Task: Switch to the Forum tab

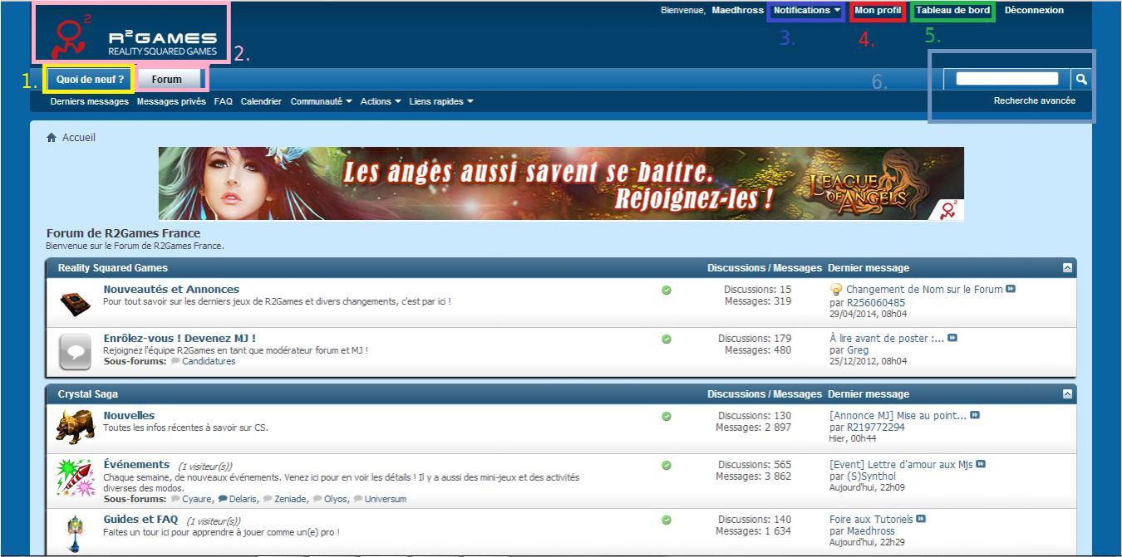Action: pyautogui.click(x=167, y=80)
